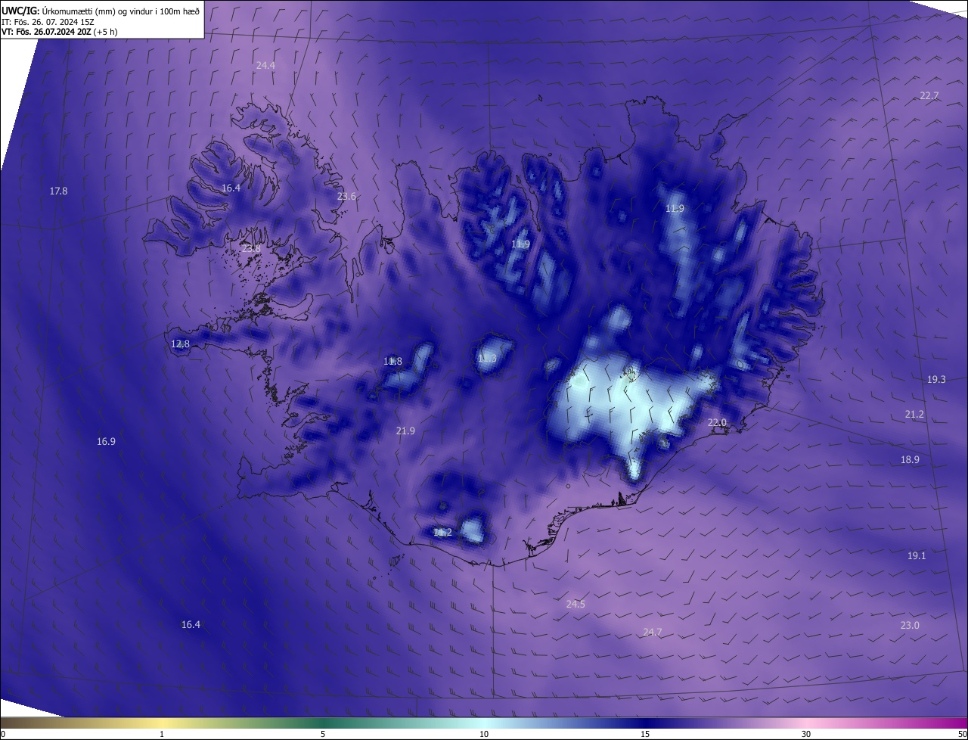Click the legend tick label '5'

pos(323,734)
